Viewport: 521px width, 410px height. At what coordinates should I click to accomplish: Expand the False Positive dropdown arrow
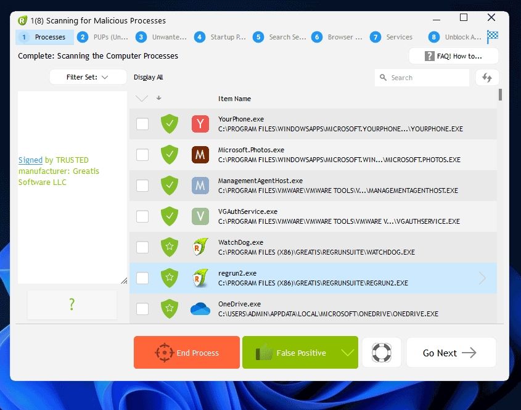[347, 353]
